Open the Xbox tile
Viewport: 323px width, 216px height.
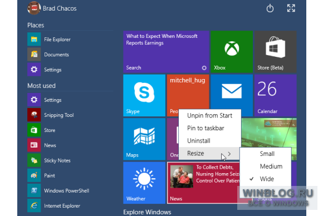[232, 52]
